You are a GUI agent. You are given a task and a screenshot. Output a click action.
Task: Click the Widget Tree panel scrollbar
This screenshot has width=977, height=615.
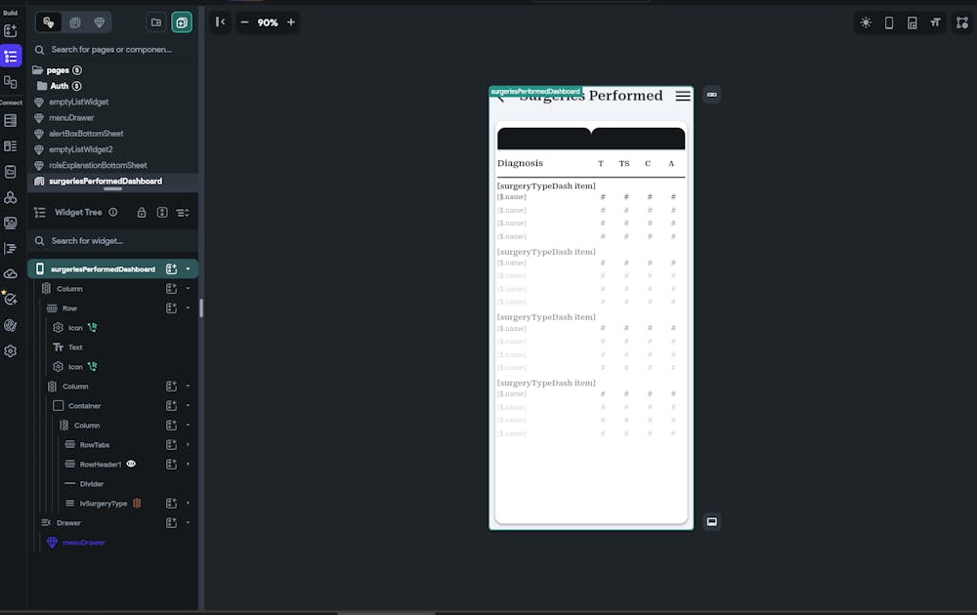(201, 308)
